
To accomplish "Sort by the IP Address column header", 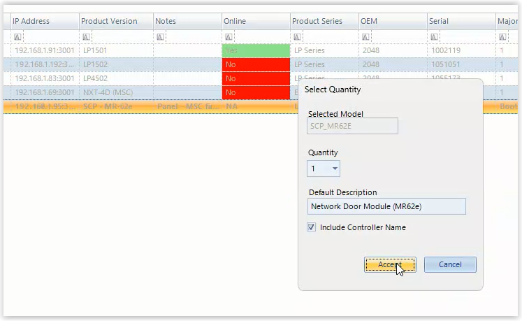I will [x=42, y=21].
